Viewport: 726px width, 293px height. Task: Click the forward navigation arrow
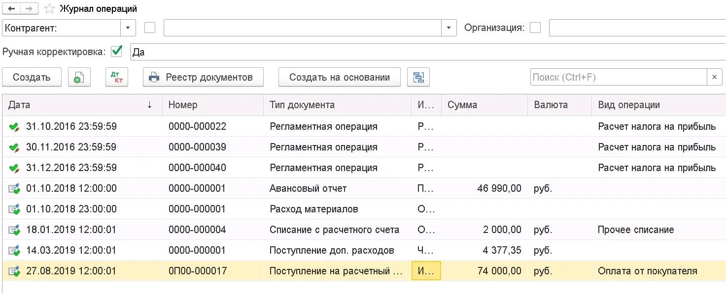pos(29,8)
